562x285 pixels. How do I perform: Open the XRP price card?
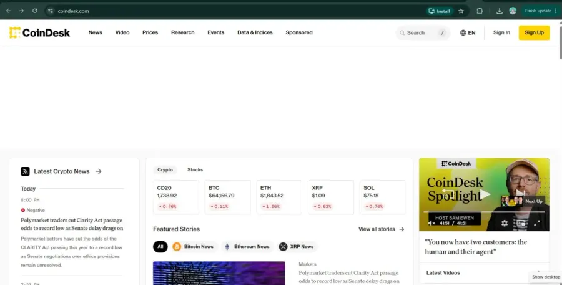(x=331, y=197)
